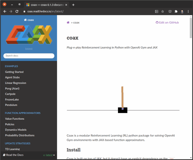Select the coax 0.1.3 documentation tab

pos(47,5)
